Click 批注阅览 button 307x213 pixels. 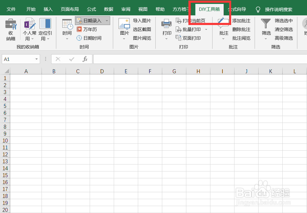point(241,38)
